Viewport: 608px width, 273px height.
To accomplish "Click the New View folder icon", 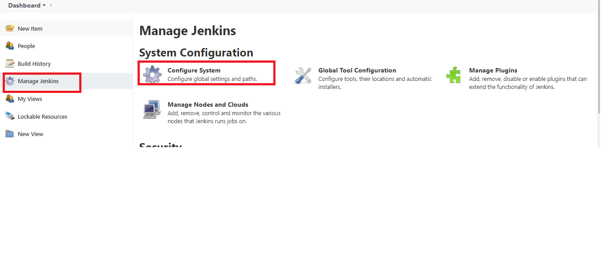I will click(x=9, y=133).
